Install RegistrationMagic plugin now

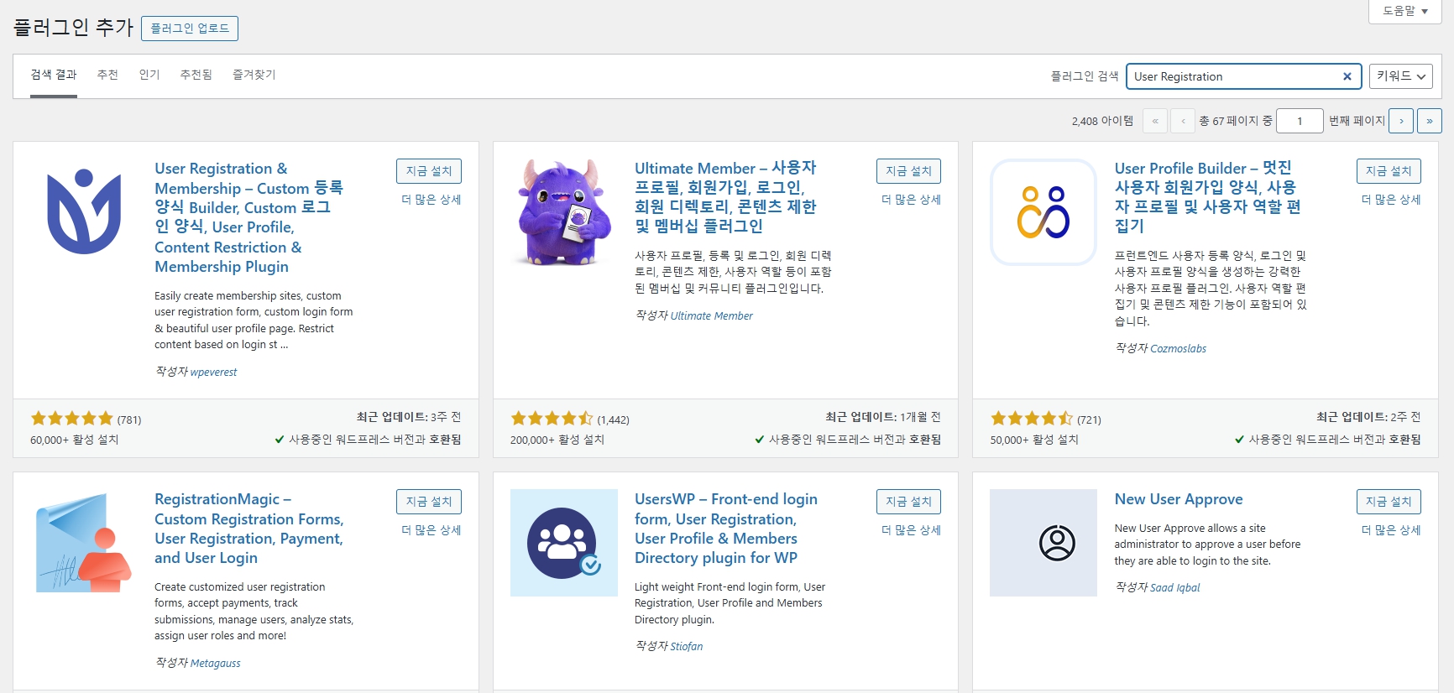(428, 502)
